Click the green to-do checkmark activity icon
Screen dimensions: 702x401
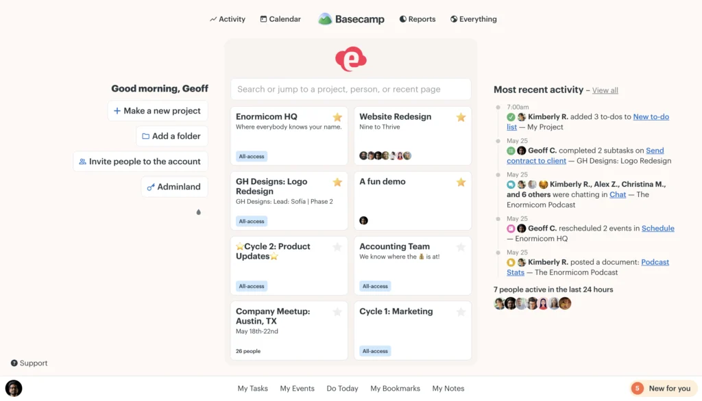(511, 117)
